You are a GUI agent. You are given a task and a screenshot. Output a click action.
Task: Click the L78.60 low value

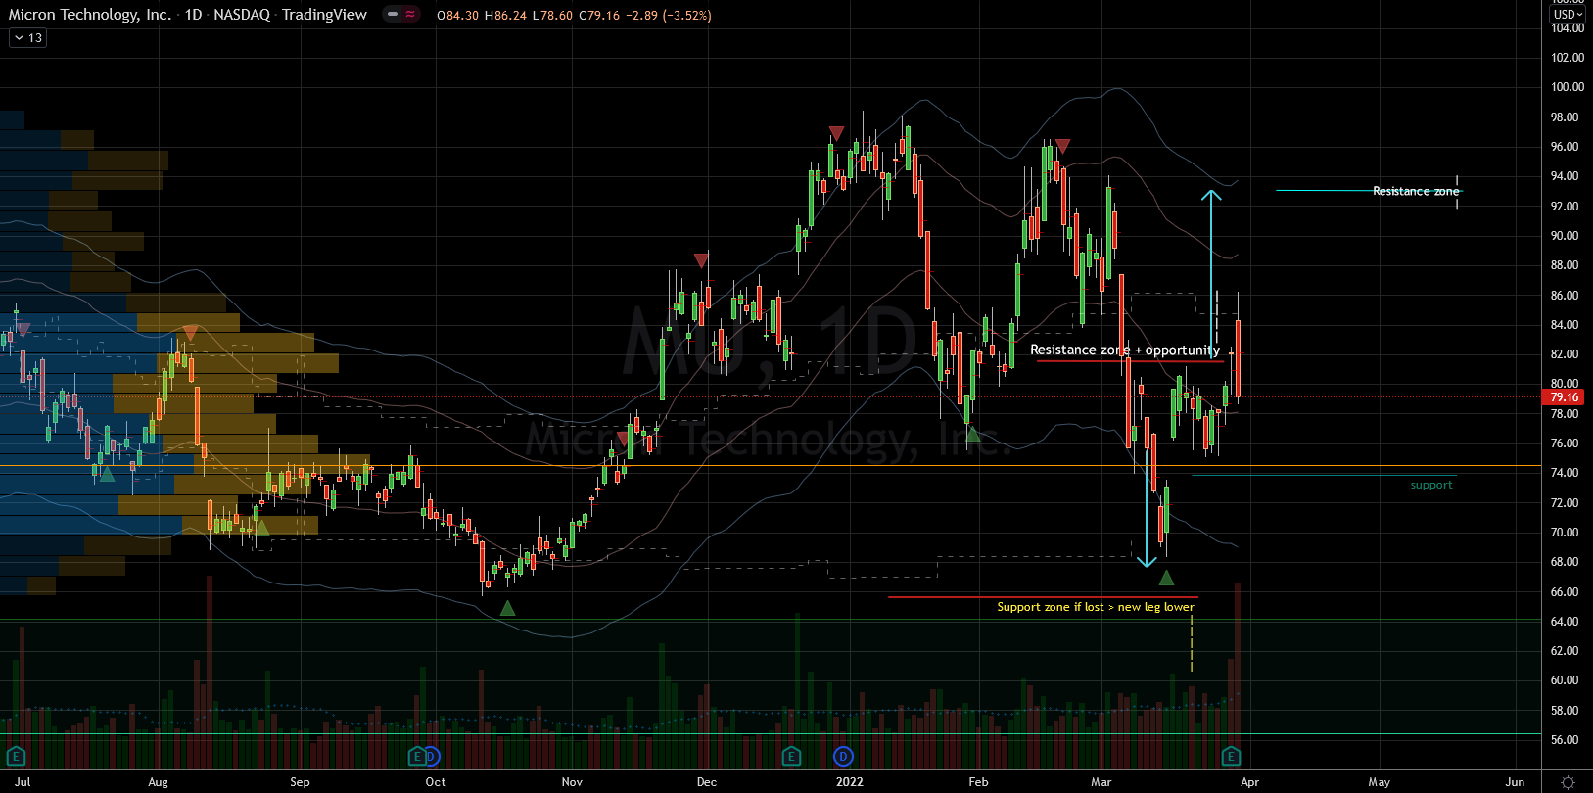(552, 16)
